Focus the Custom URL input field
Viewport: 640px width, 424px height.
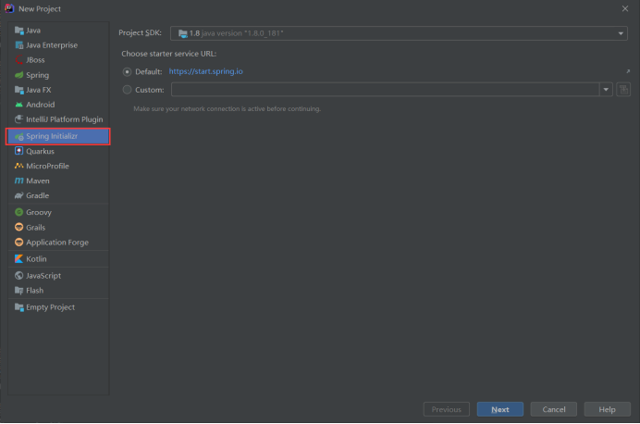click(x=386, y=90)
